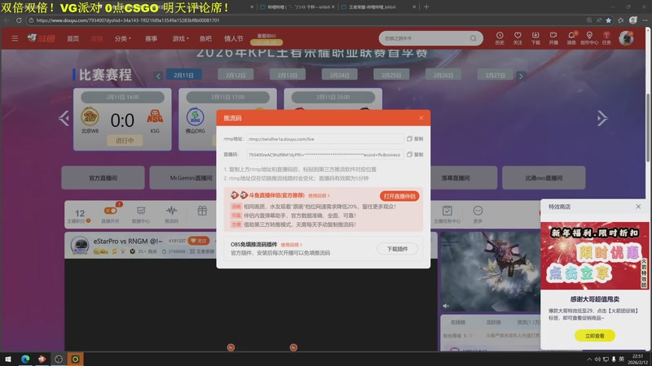
Task: Click the browser refresh button
Action: pos(19,20)
